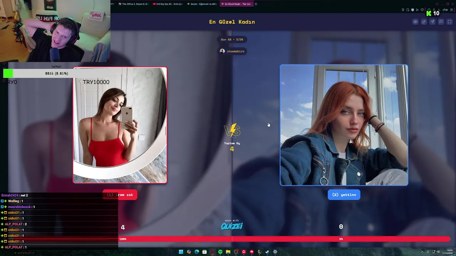Open Copilot from taskbar
Viewport: 456px width, 256px height.
pos(189,252)
